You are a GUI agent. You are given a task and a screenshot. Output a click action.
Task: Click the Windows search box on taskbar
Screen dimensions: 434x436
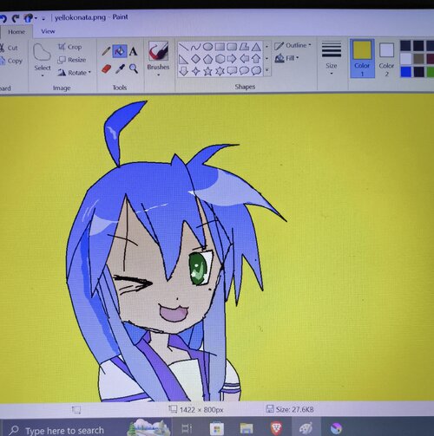point(87,428)
